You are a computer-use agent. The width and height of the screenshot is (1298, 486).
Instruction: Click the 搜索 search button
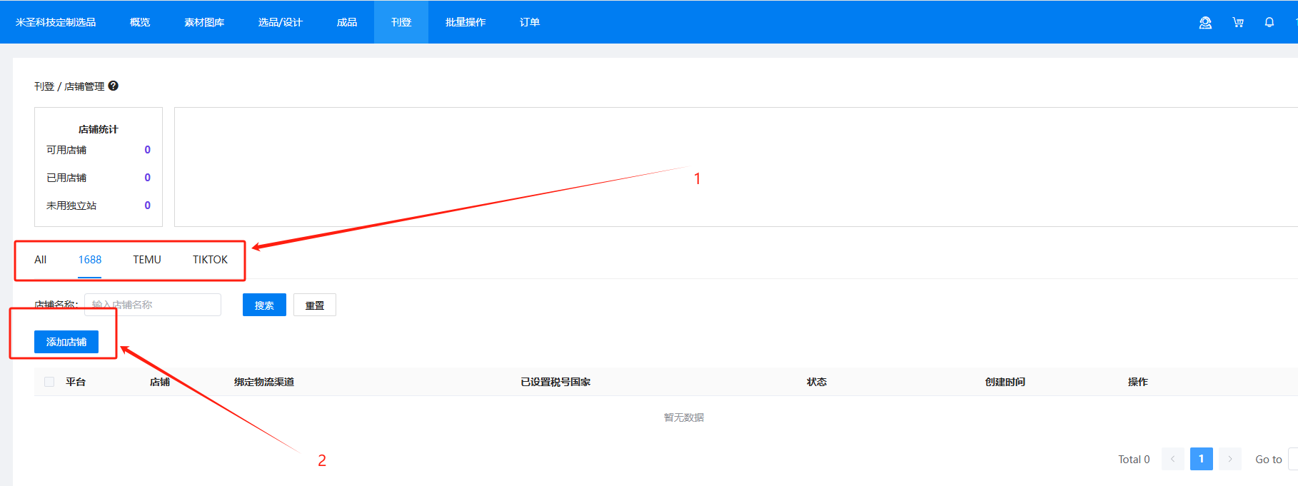(x=264, y=305)
